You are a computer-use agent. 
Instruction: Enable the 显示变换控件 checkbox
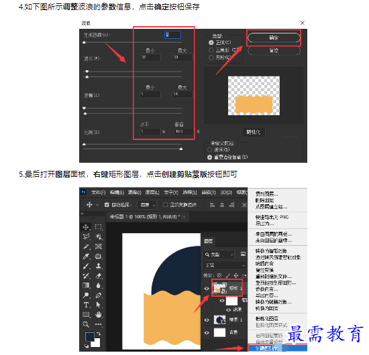165,205
